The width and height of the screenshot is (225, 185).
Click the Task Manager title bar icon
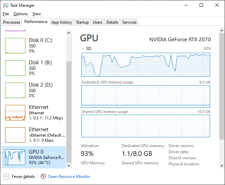click(x=5, y=5)
